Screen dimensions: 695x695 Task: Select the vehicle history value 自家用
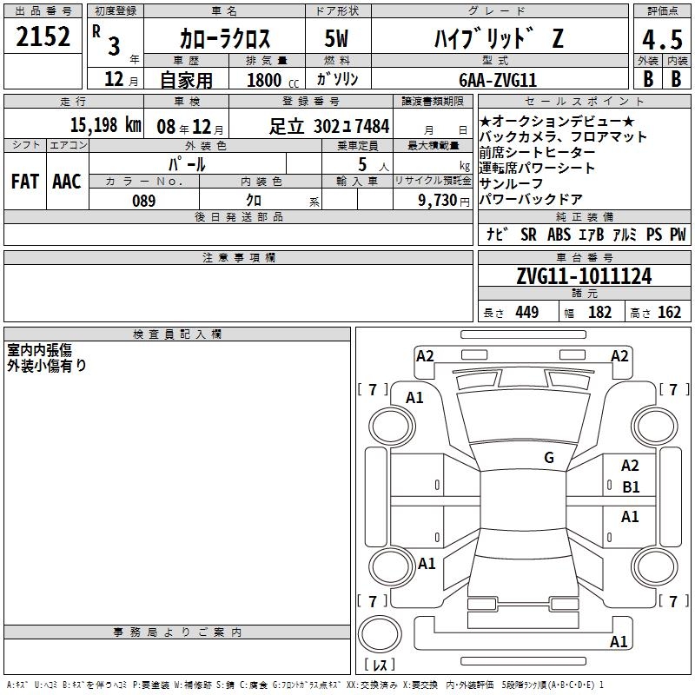(186, 80)
